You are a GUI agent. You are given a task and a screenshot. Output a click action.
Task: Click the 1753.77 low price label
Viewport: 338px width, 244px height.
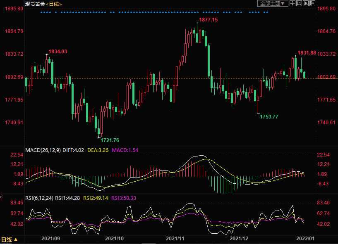pos(269,117)
